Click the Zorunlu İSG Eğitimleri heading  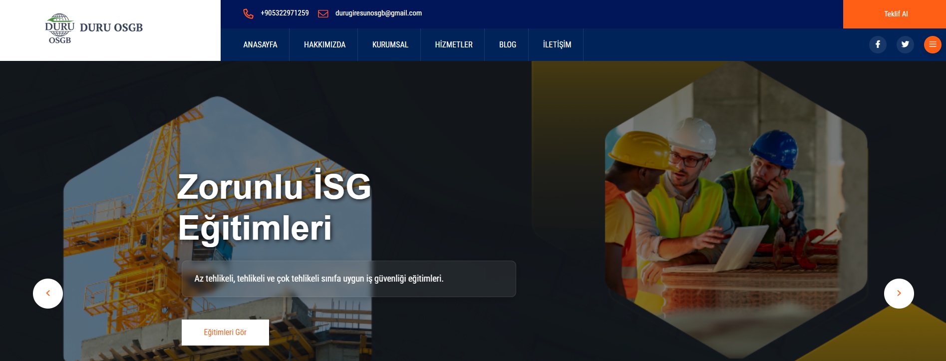tap(274, 207)
